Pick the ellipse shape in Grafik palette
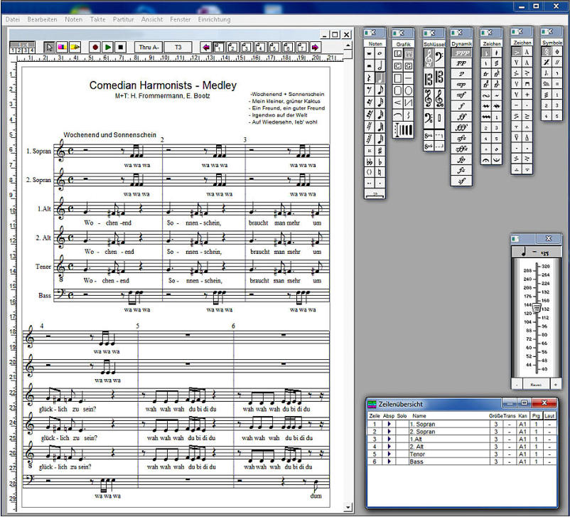The image size is (570, 517). [410, 90]
